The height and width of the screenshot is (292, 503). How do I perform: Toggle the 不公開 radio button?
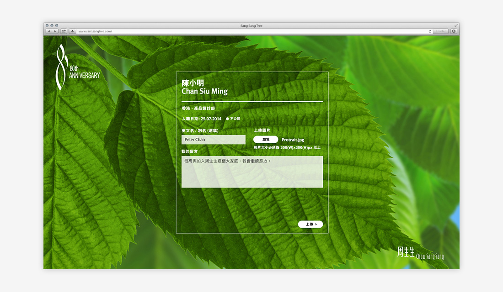click(x=227, y=119)
